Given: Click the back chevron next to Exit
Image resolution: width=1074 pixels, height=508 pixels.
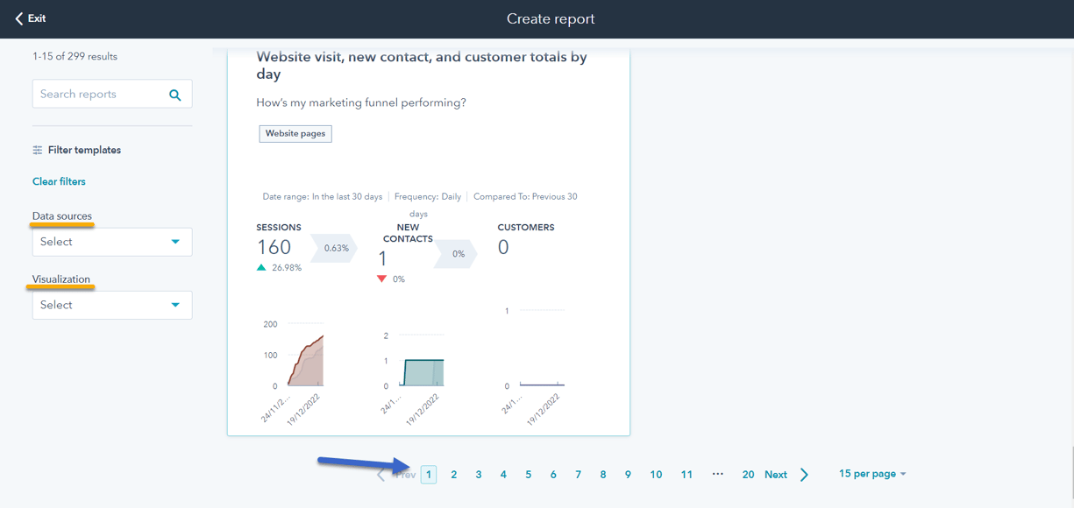Looking at the screenshot, I should point(18,18).
